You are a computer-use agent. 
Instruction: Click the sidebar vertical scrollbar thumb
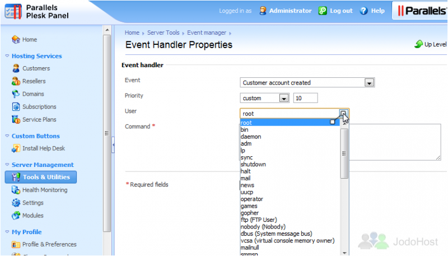(107, 133)
